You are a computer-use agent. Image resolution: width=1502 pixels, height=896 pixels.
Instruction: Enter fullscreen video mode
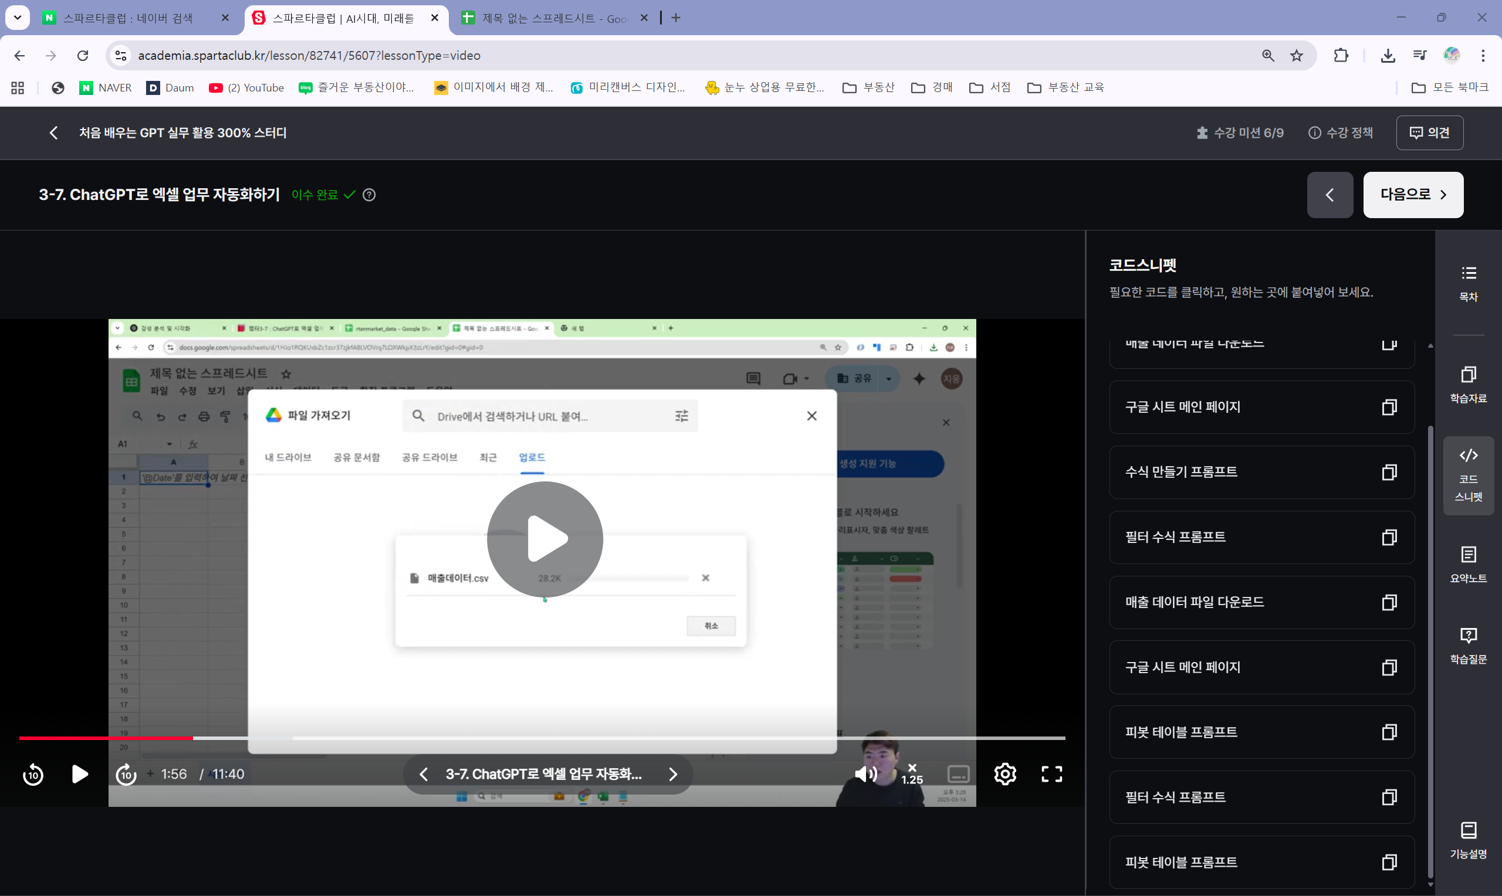tap(1051, 774)
